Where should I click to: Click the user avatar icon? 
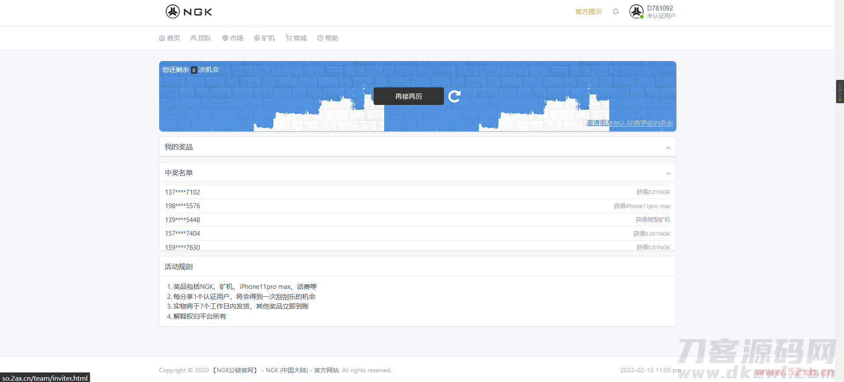tap(636, 11)
